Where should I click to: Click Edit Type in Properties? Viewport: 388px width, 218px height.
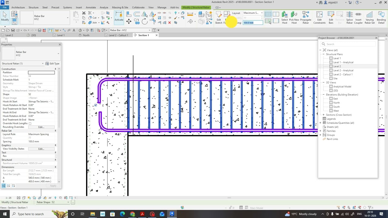click(52, 64)
